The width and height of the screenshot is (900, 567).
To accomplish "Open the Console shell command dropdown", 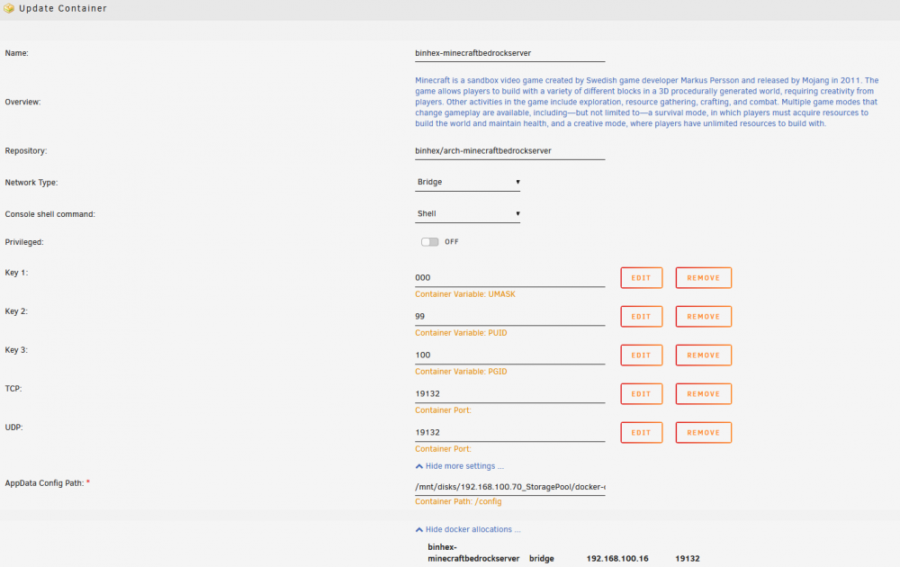I will coord(467,213).
